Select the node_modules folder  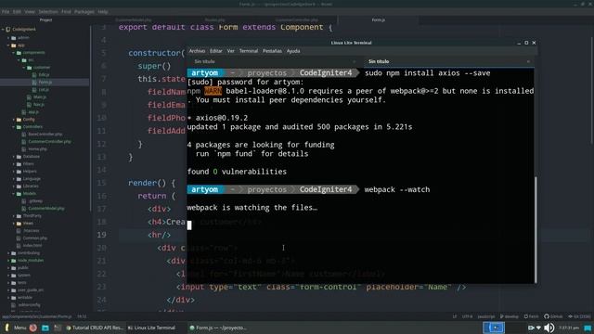point(31,260)
